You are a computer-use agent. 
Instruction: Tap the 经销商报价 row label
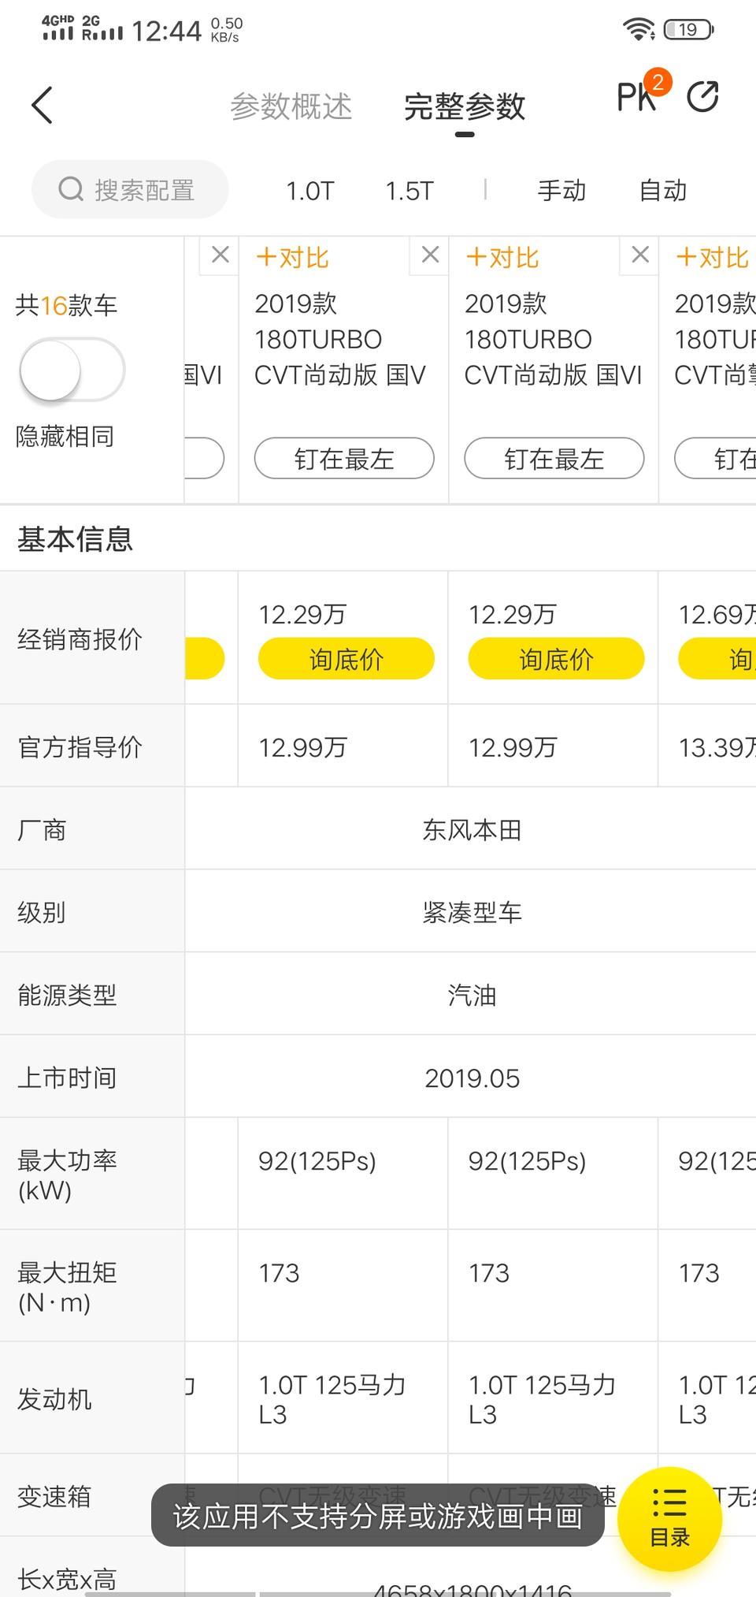click(x=80, y=638)
